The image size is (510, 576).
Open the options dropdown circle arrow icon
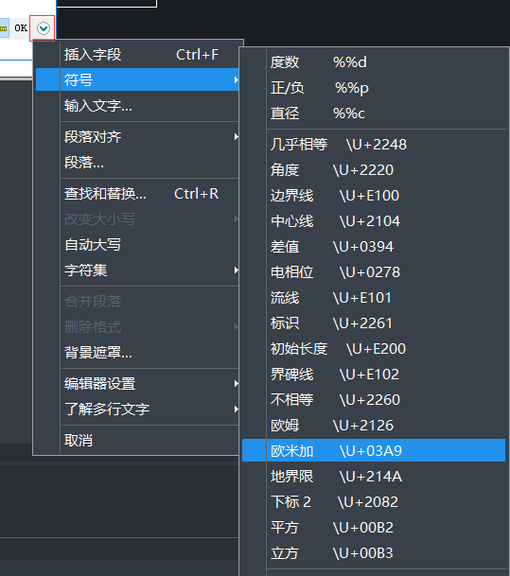(x=44, y=28)
